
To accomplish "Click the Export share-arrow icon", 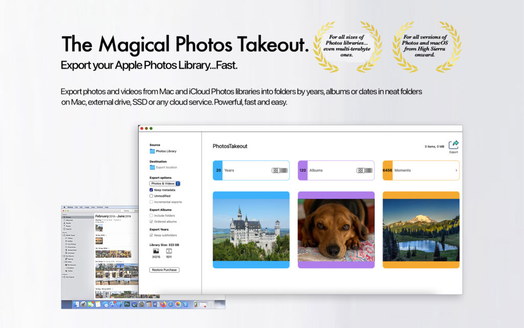I will click(453, 145).
